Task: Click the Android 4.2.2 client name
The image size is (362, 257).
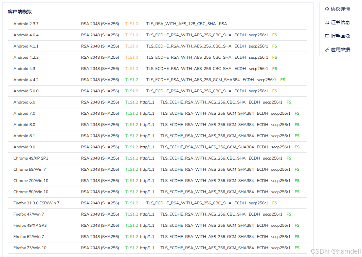Action: click(26, 57)
